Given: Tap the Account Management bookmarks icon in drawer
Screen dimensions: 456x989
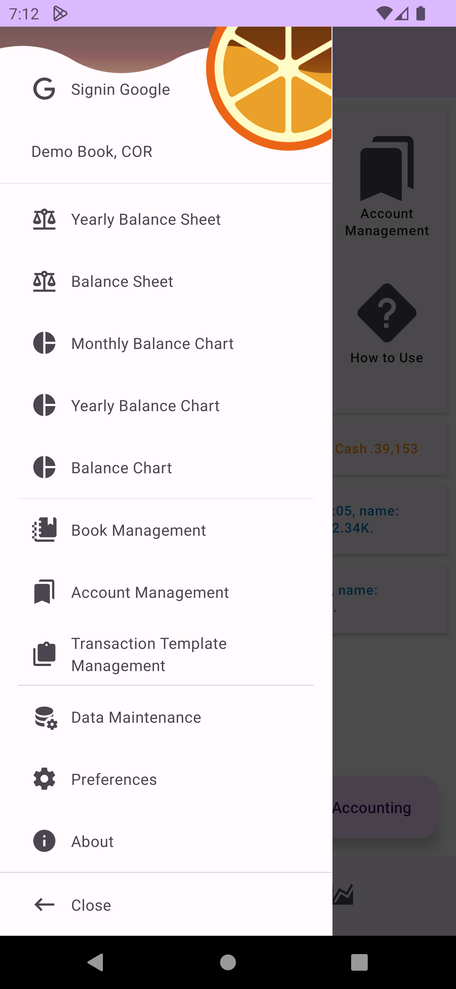Looking at the screenshot, I should pos(44,592).
